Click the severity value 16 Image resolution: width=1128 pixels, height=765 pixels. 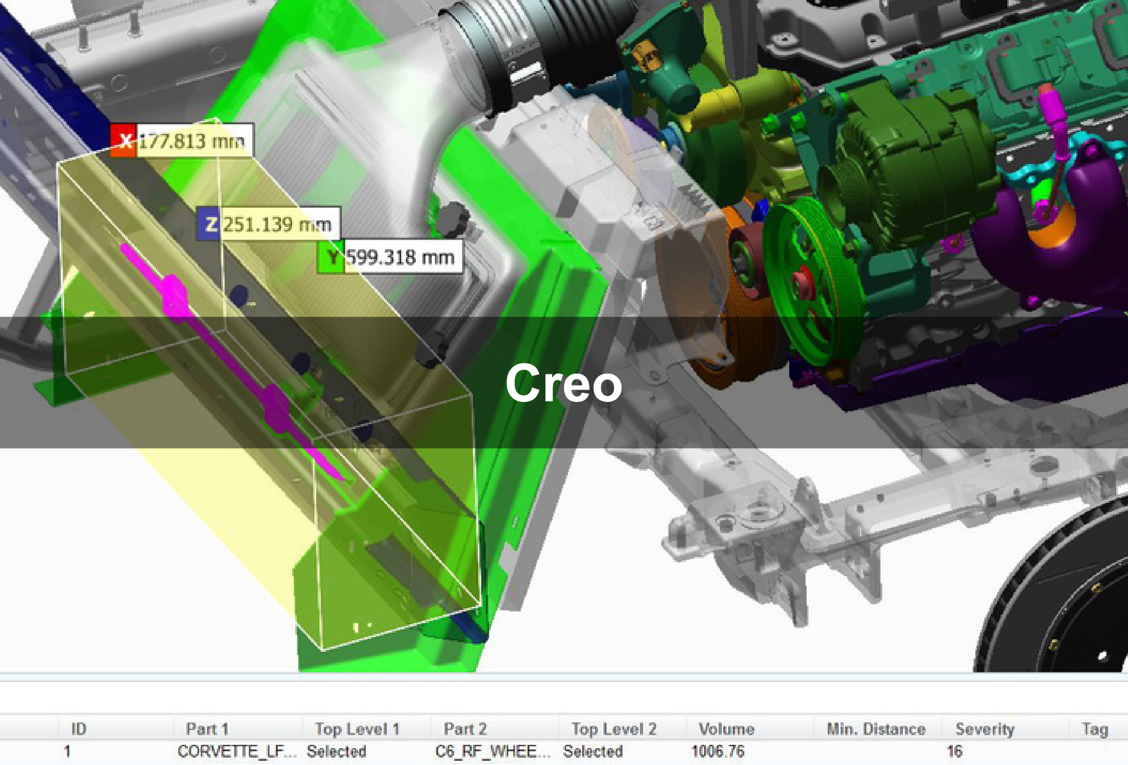pos(954,751)
